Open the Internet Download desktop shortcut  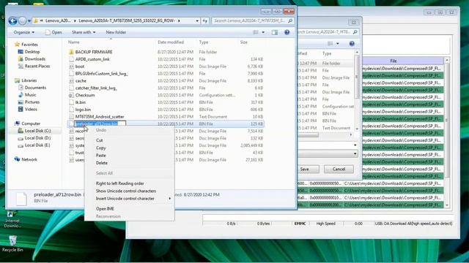(12, 219)
